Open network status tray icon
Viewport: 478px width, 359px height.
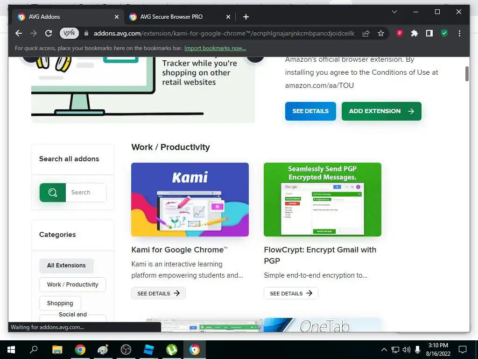395,350
